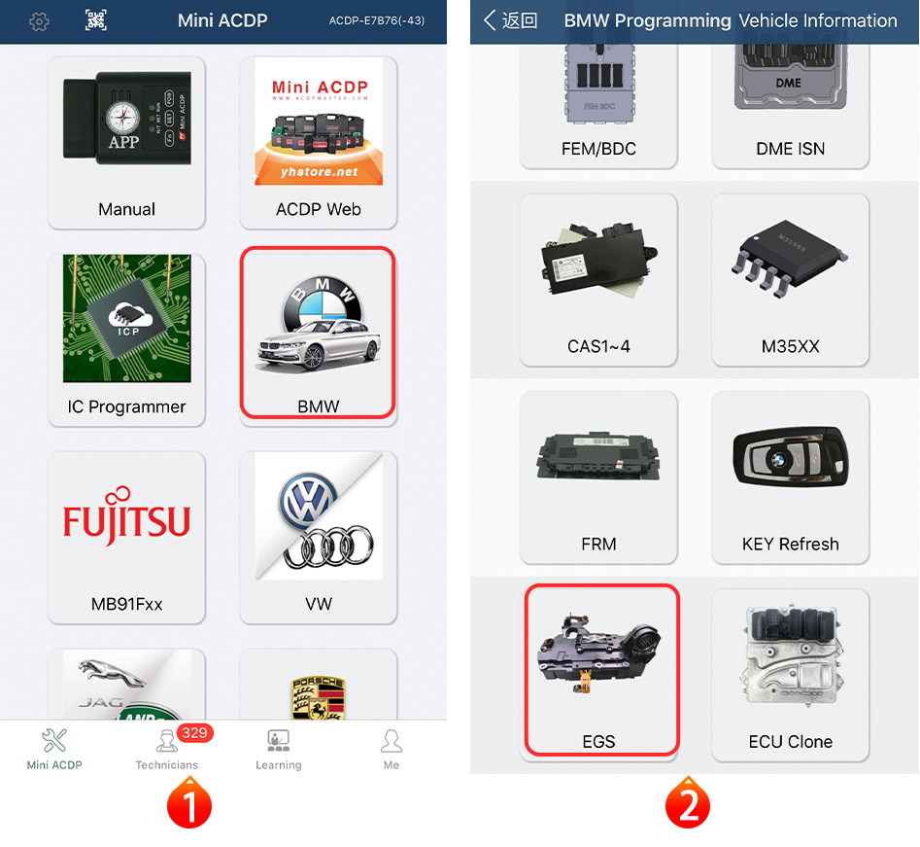
Task: Open the settings gear icon
Action: [39, 21]
